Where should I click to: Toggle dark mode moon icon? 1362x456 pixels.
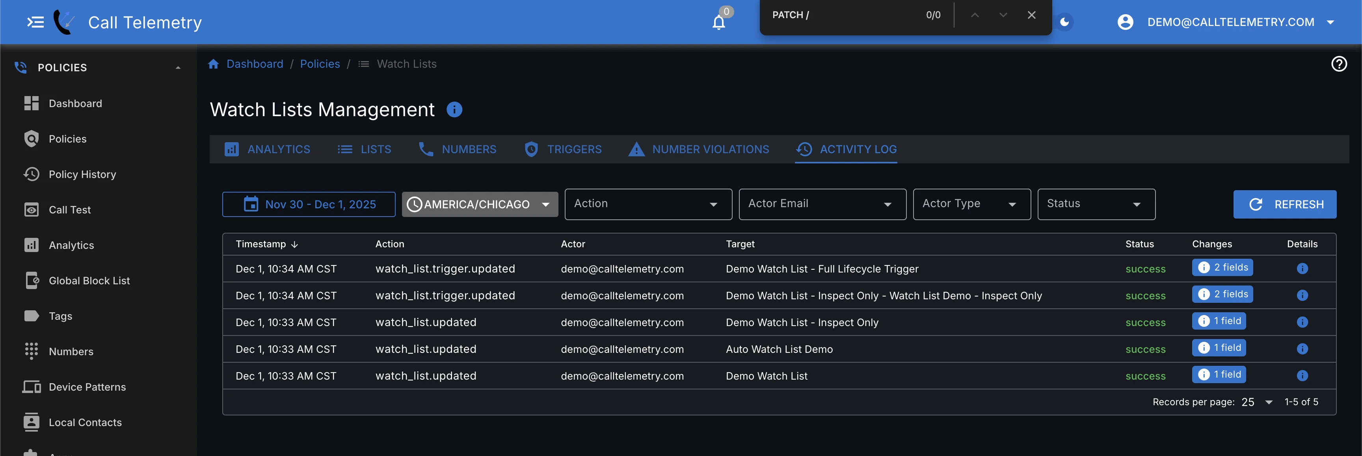click(1065, 22)
